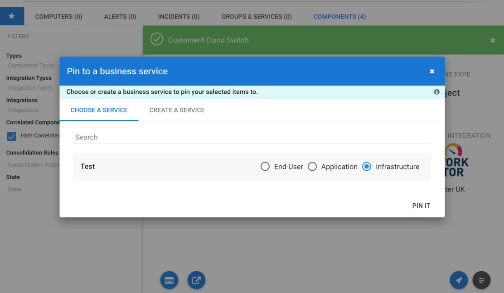Open the Integration Types filter dropdown
Image resolution: width=504 pixels, height=293 pixels.
[30, 88]
